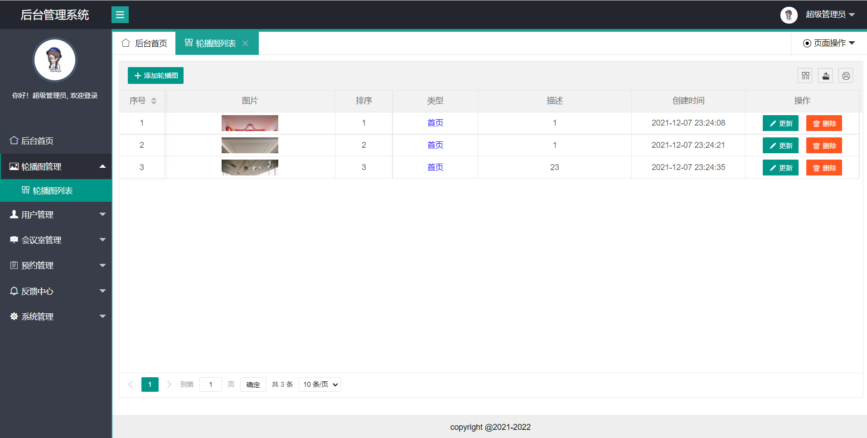The width and height of the screenshot is (867, 438).
Task: Click the 共 3 条 total count text
Action: [282, 384]
